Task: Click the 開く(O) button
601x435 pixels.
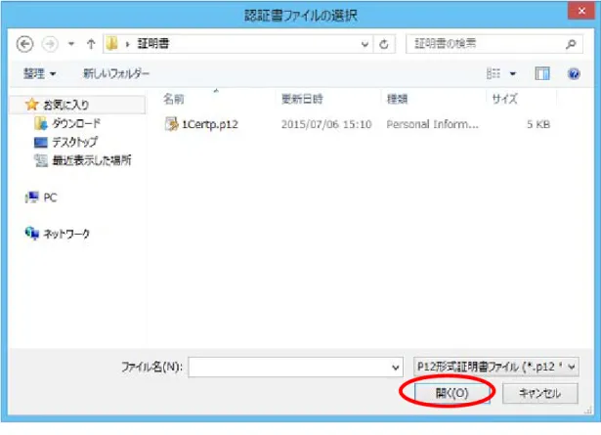Action: 452,393
